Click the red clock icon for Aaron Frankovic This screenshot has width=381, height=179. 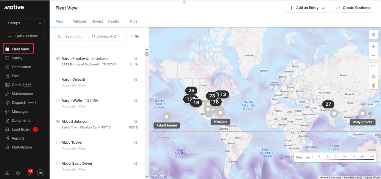pos(136,59)
